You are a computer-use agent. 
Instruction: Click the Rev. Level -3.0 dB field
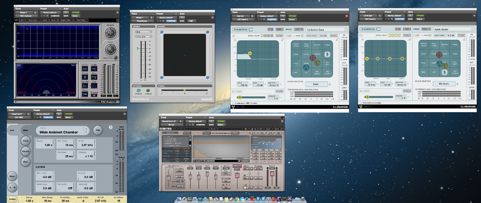pos(44,175)
